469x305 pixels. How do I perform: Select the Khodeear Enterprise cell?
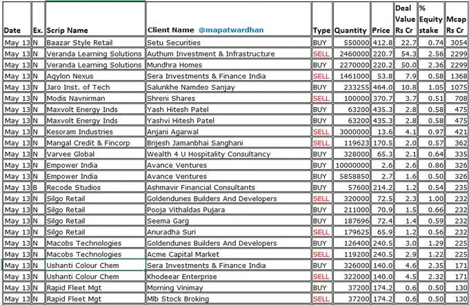[229, 277]
